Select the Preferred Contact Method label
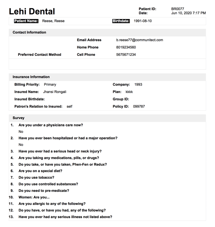 tap(39, 55)
